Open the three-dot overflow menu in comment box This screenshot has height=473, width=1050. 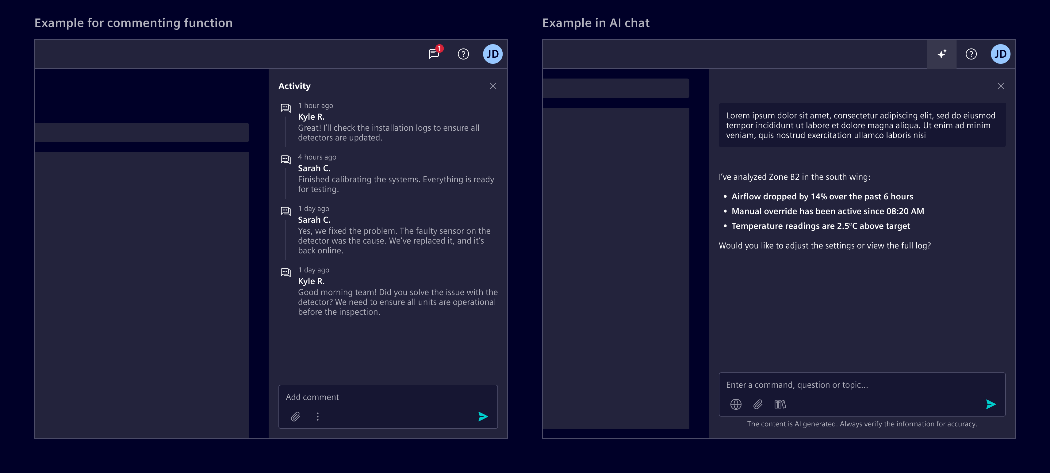[317, 417]
